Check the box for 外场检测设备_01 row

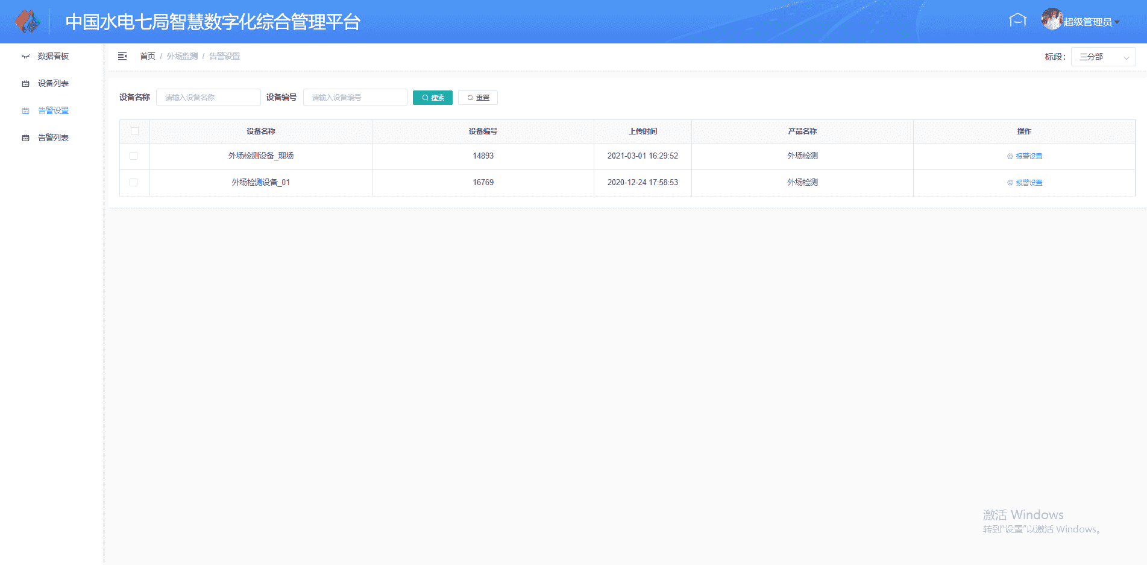[134, 183]
